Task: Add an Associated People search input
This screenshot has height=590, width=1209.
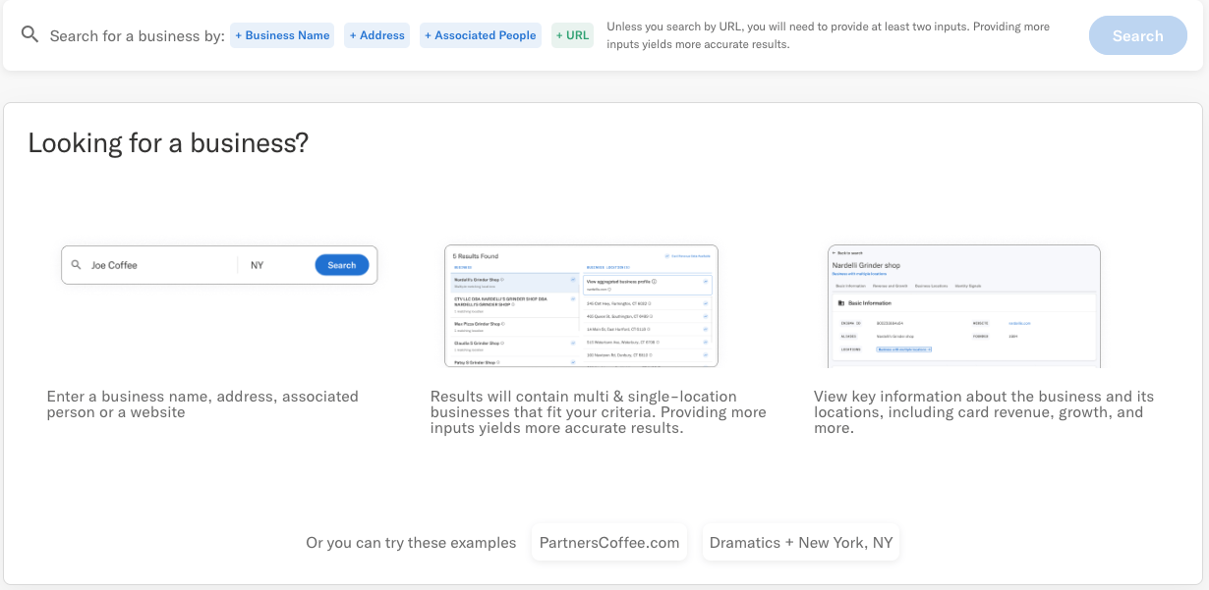Action: tap(481, 34)
